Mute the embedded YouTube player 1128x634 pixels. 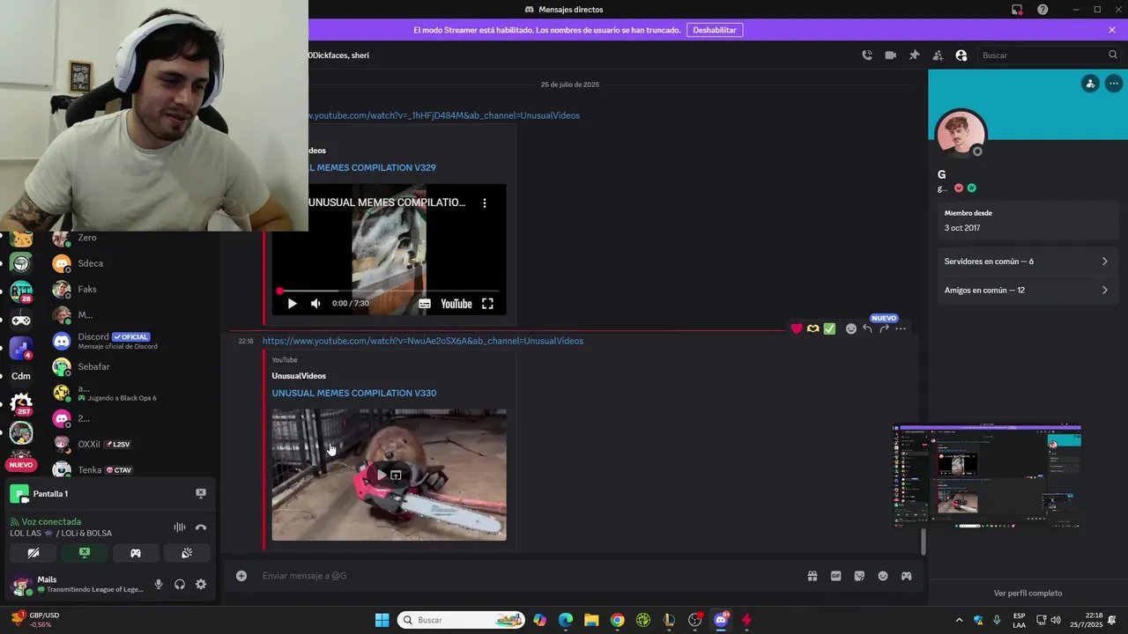point(315,304)
